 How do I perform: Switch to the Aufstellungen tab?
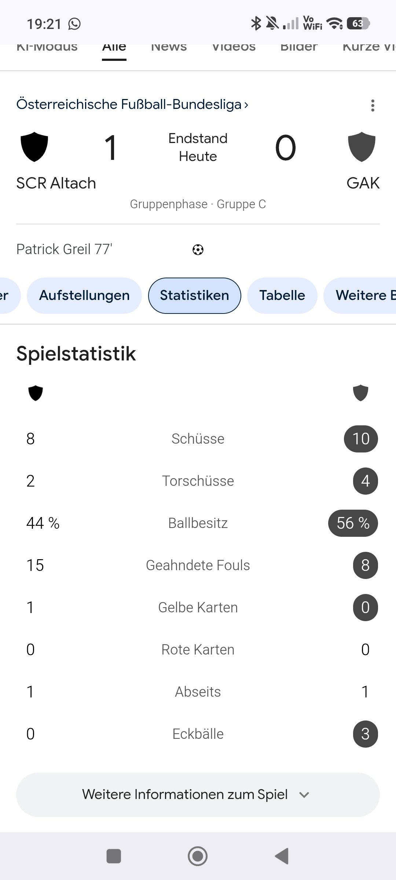coord(84,296)
